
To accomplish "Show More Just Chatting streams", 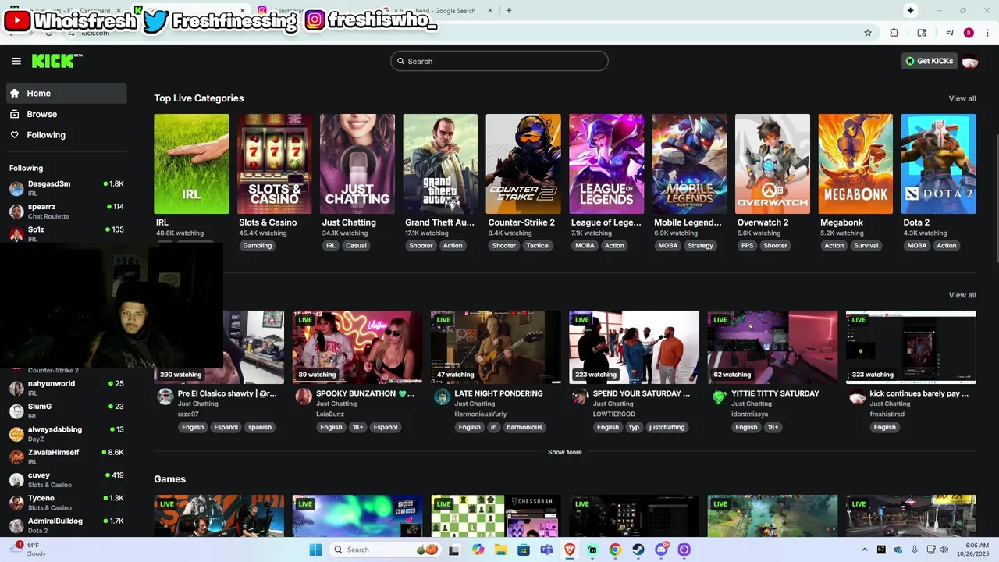I will [565, 452].
